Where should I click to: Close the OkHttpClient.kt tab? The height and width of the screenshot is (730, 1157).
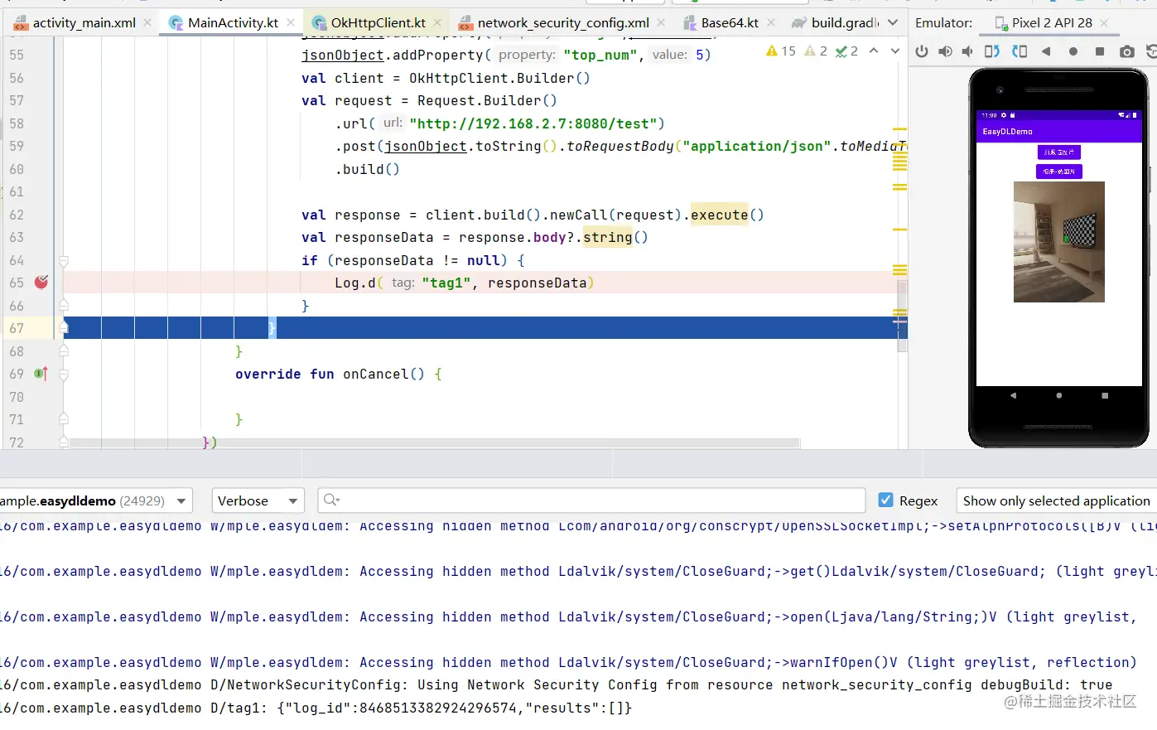(x=438, y=22)
